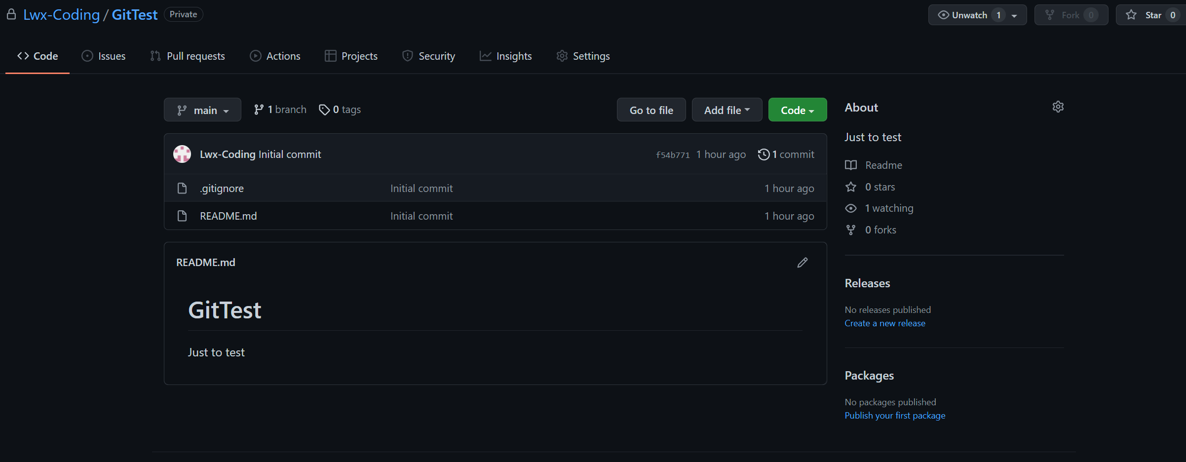Screen dimensions: 1186x462
Task: Click the file icon next to README.md row
Action: pos(182,216)
